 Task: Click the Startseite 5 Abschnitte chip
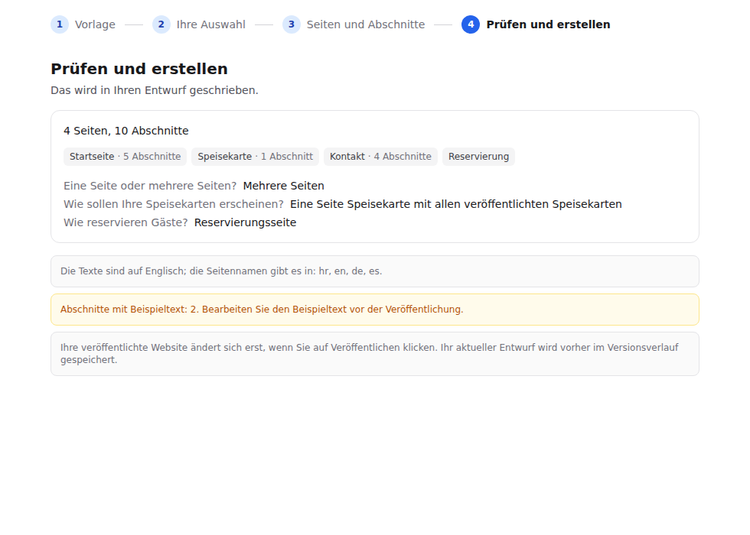[125, 157]
